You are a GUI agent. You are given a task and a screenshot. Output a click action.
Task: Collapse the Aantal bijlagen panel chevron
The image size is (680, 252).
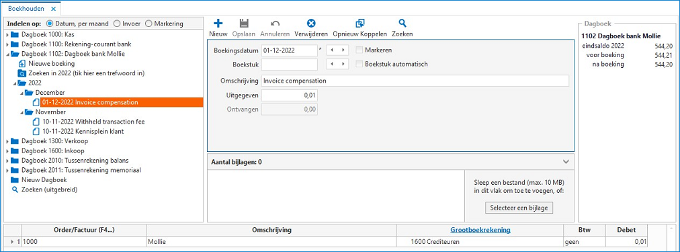click(566, 162)
